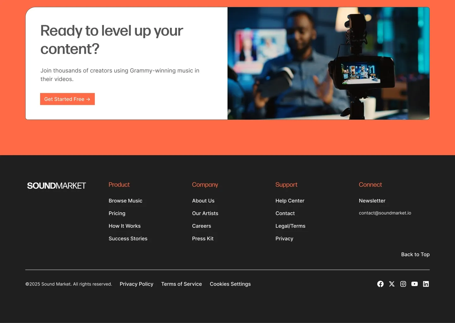Click the SOUNDMARKET footer logo
The image size is (455, 323).
[x=57, y=186]
